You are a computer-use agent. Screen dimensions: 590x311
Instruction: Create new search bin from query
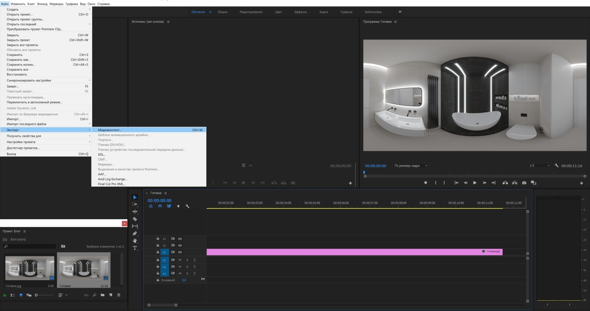(63, 246)
